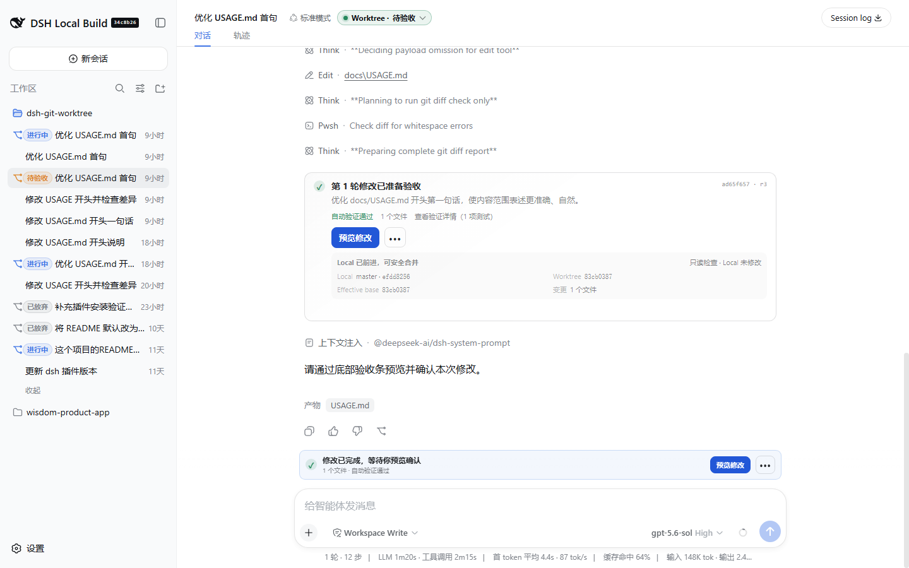Give the response a thumbs down

click(x=357, y=431)
